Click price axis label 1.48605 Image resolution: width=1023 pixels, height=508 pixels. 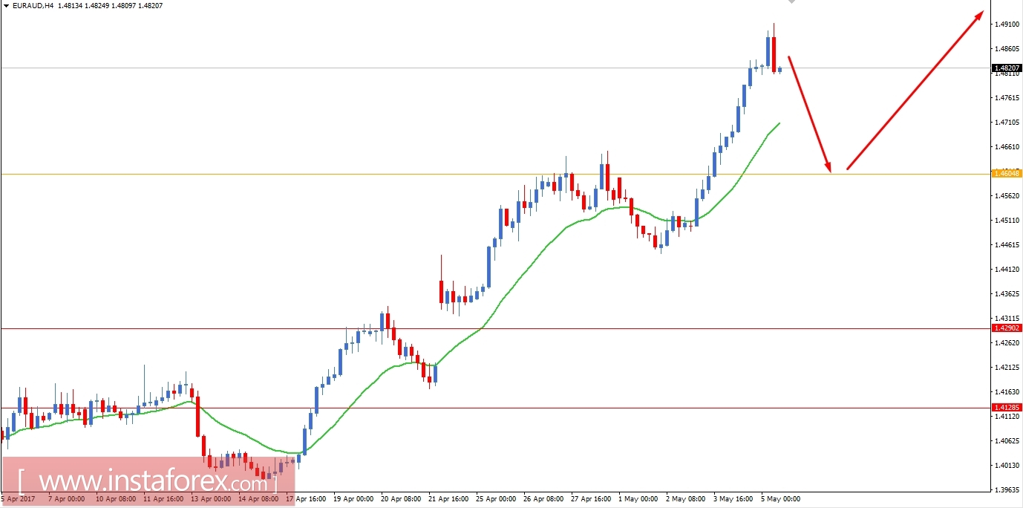click(1007, 49)
